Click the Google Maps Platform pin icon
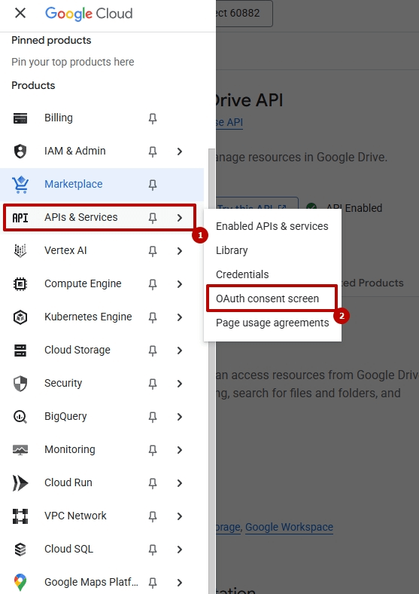This screenshot has width=419, height=594. (x=20, y=582)
